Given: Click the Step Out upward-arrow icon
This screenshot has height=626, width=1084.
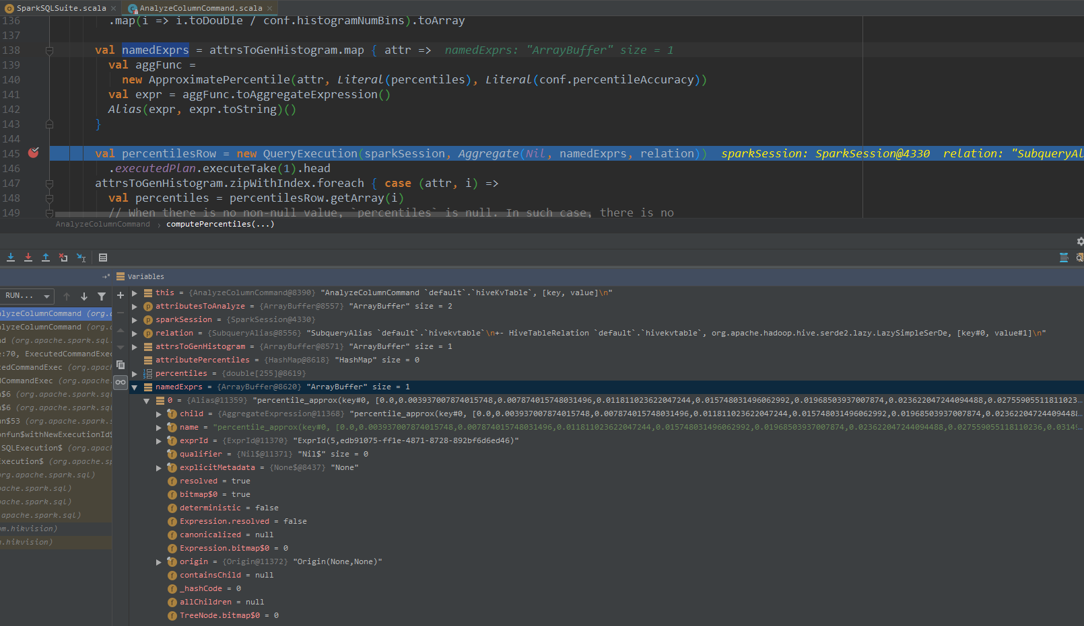Looking at the screenshot, I should (x=46, y=258).
